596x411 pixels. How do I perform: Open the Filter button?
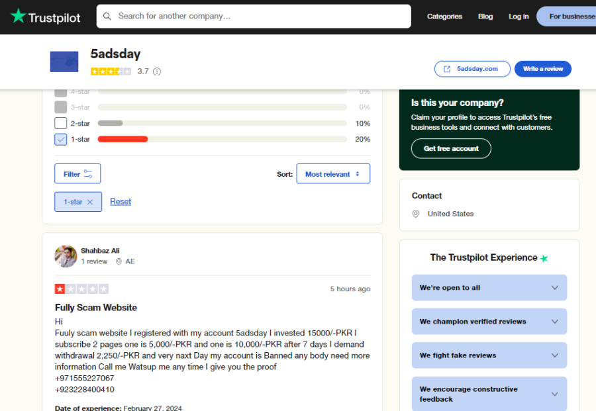pos(77,173)
